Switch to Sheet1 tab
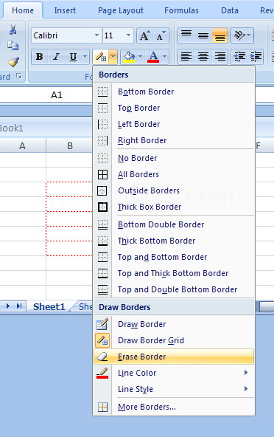 (x=49, y=307)
